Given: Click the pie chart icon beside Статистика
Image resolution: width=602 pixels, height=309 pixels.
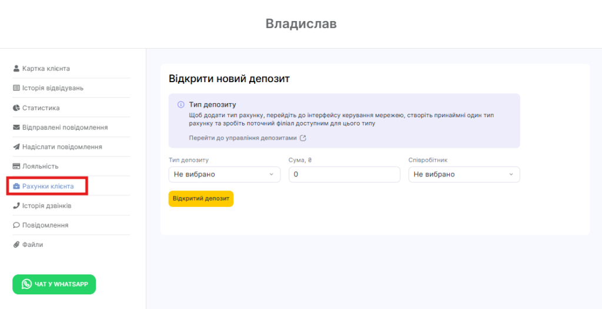Looking at the screenshot, I should pyautogui.click(x=16, y=108).
